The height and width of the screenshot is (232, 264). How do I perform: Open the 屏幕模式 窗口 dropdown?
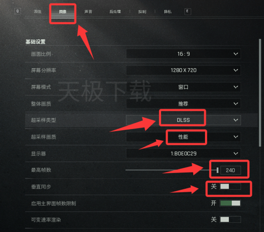click(236, 87)
